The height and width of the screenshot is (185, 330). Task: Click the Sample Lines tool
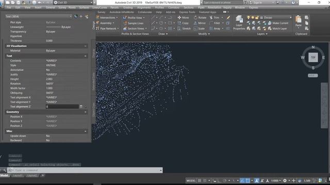point(134,23)
